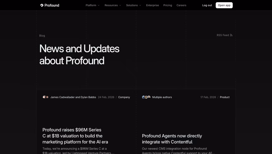The height and width of the screenshot is (154, 272).
Task: Open the Profound Agents Contentful integration article
Action: pos(172,139)
